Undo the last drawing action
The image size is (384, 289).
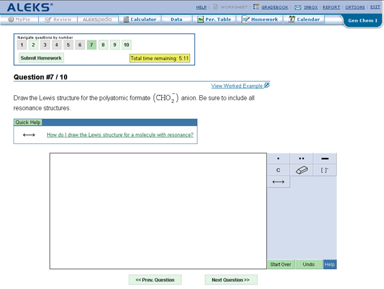pos(308,264)
